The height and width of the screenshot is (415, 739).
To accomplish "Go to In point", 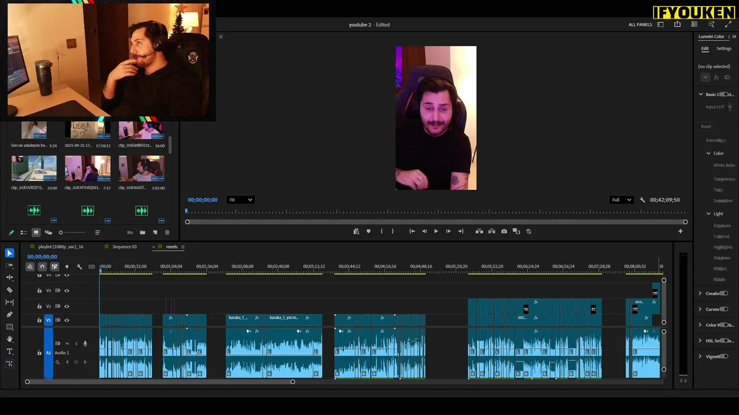I will point(412,231).
